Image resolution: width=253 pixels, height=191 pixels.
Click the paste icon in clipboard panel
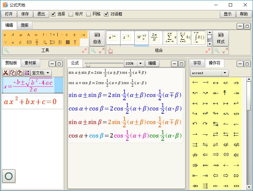tap(20, 73)
